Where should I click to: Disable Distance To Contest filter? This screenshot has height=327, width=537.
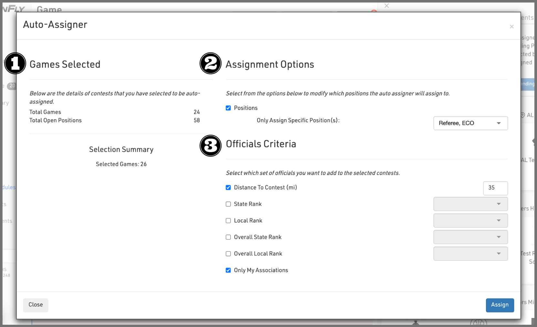tap(228, 187)
